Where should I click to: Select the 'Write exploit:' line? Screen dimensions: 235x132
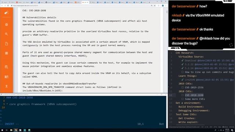pyautogui.click(x=188, y=122)
